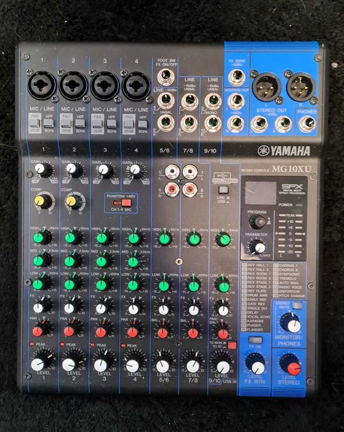Toggle the channel 2 PAD 26dB switch
Image resolution: width=344 pixels, height=432 pixels.
point(66,124)
